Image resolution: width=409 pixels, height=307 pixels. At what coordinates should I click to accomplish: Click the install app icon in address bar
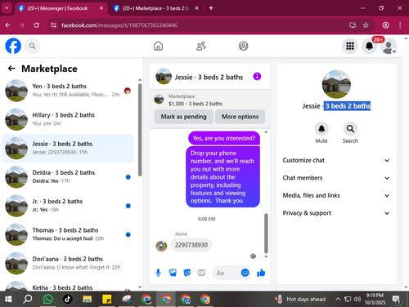tap(353, 25)
